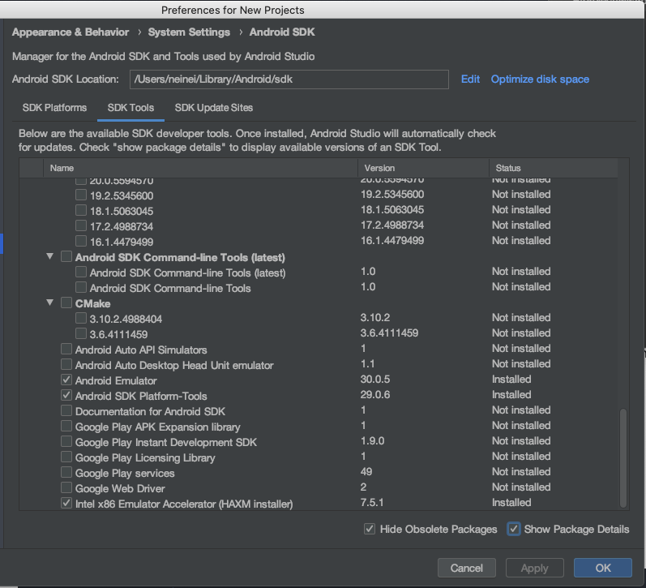
Task: Uncheck the Android Emulator checkbox
Action: [x=66, y=380]
